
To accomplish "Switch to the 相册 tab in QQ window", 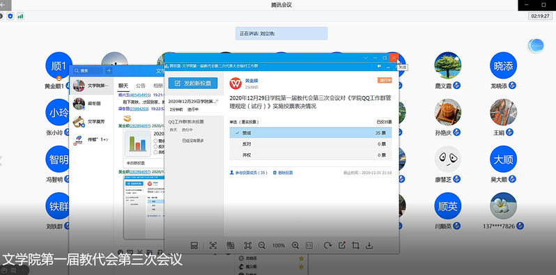I will 158,86.
